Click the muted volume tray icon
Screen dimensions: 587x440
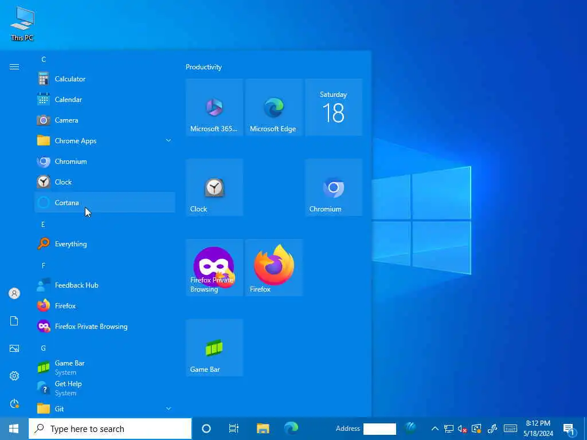click(463, 429)
